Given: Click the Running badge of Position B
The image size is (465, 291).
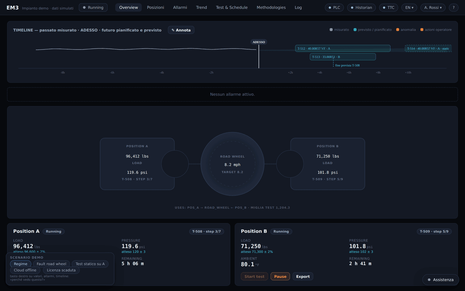Looking at the screenshot, I should (x=281, y=231).
